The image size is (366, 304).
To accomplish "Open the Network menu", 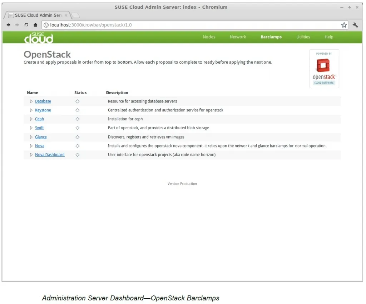I will [238, 37].
